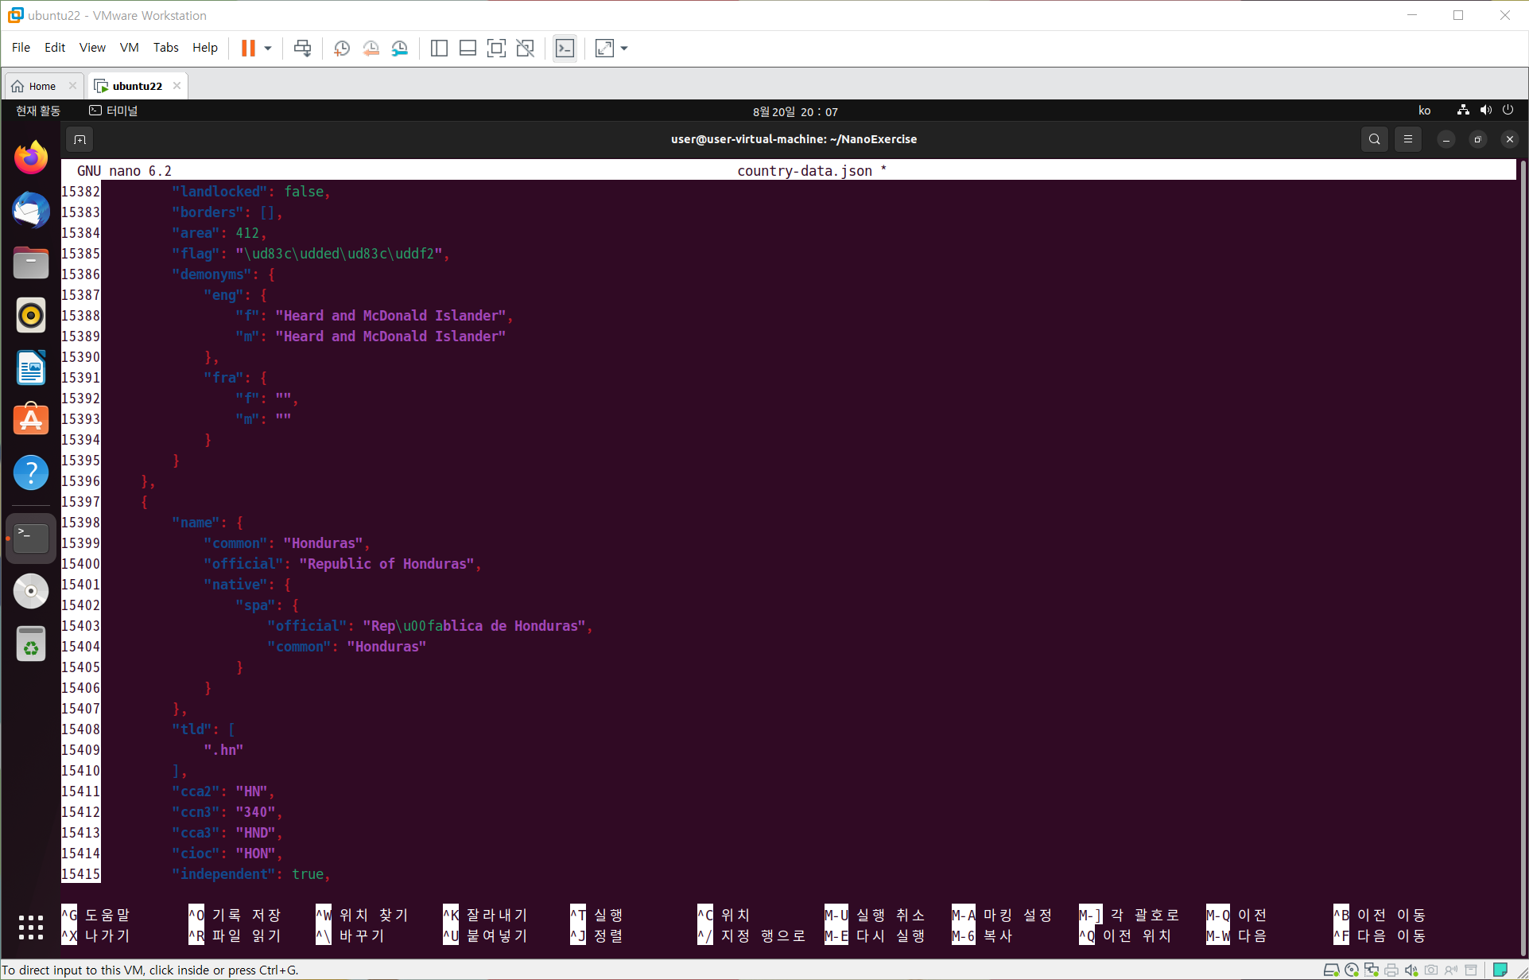
Task: Toggle the ko input language indicator
Action: 1424,111
